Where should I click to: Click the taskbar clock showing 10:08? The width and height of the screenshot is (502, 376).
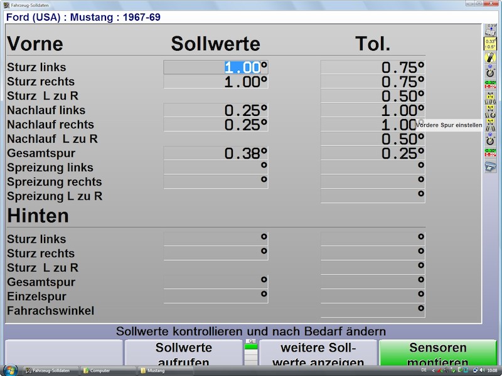(x=493, y=370)
